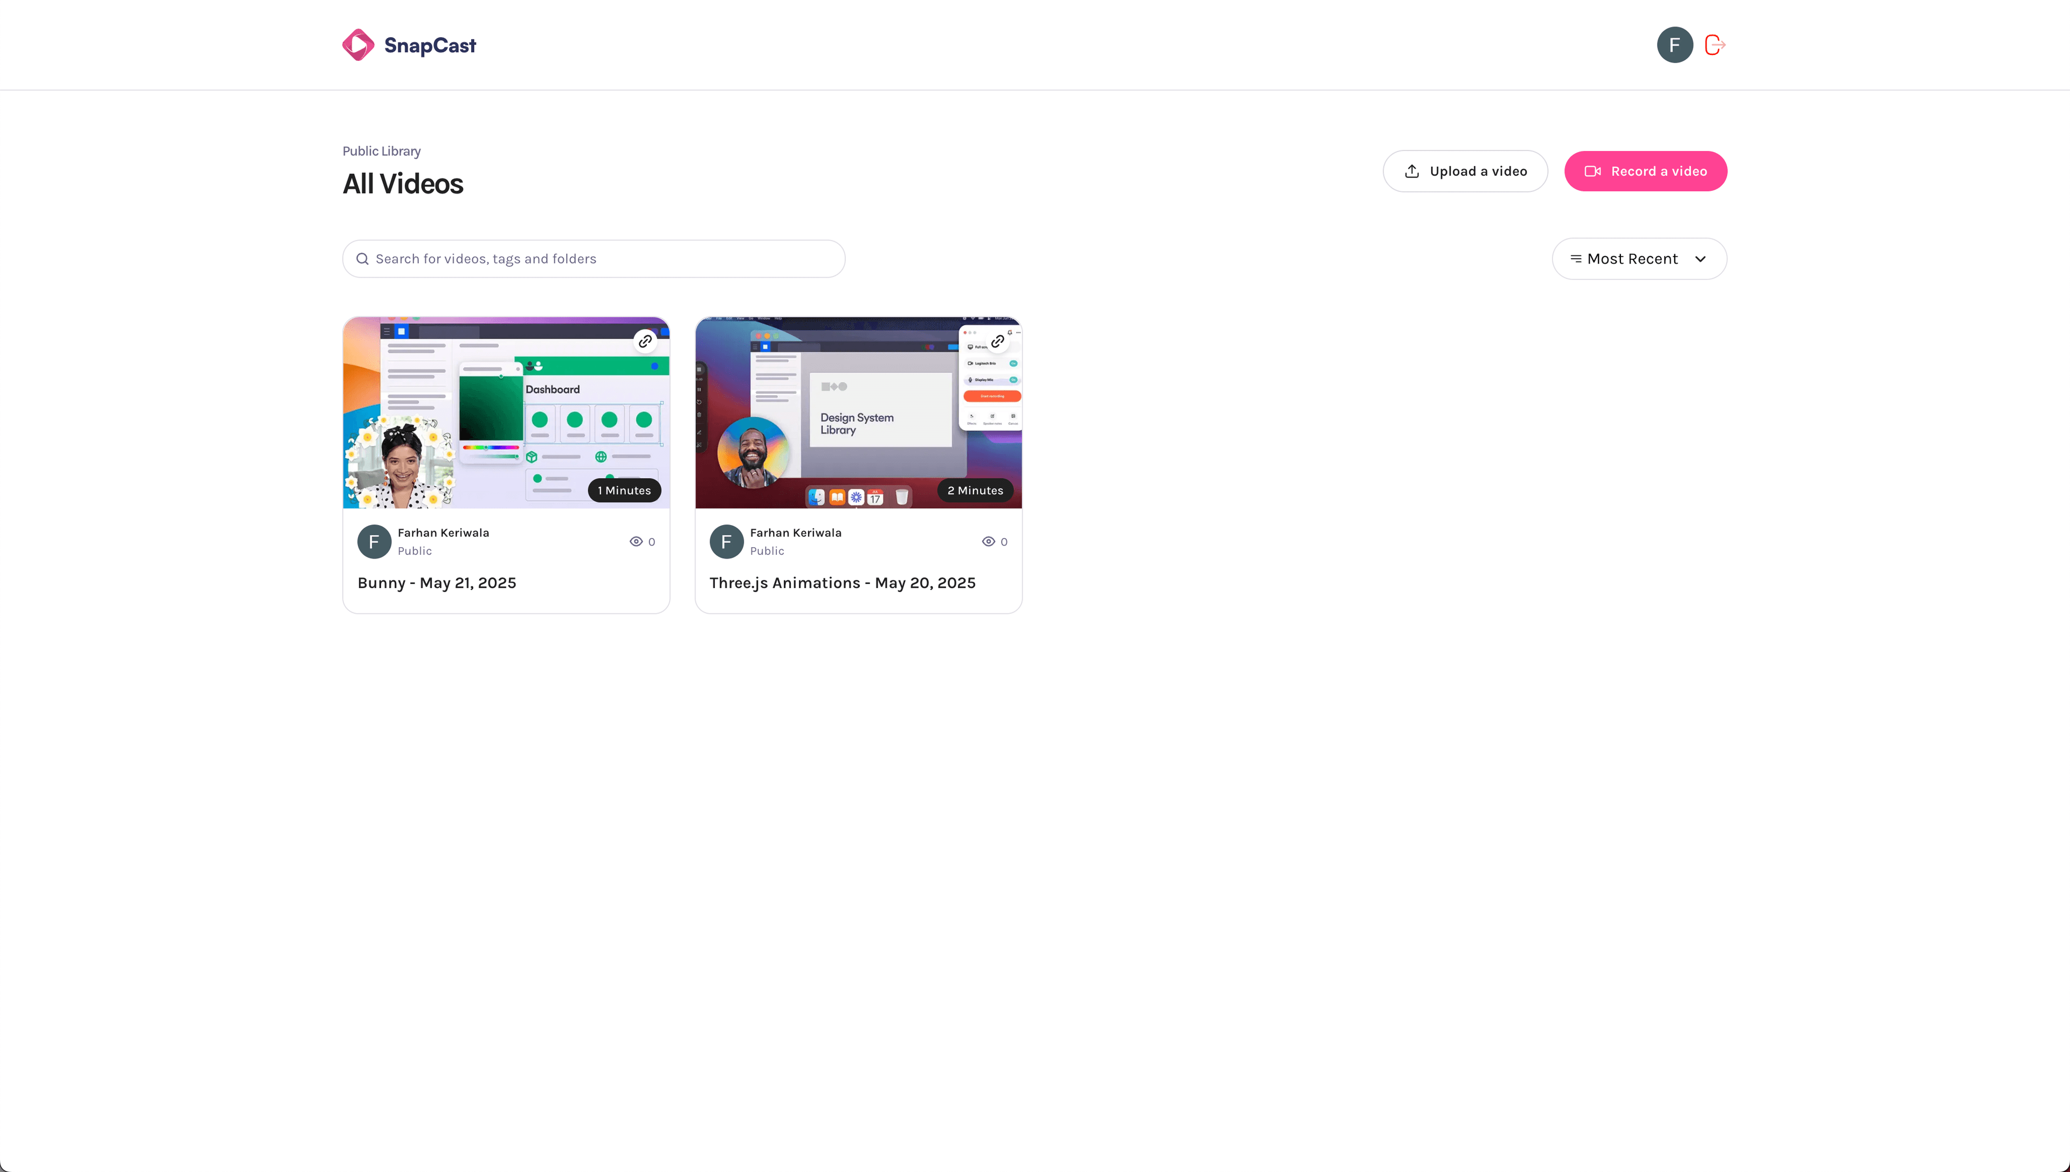The width and height of the screenshot is (2070, 1172).
Task: Click the views eye icon on Bunny card
Action: [636, 542]
